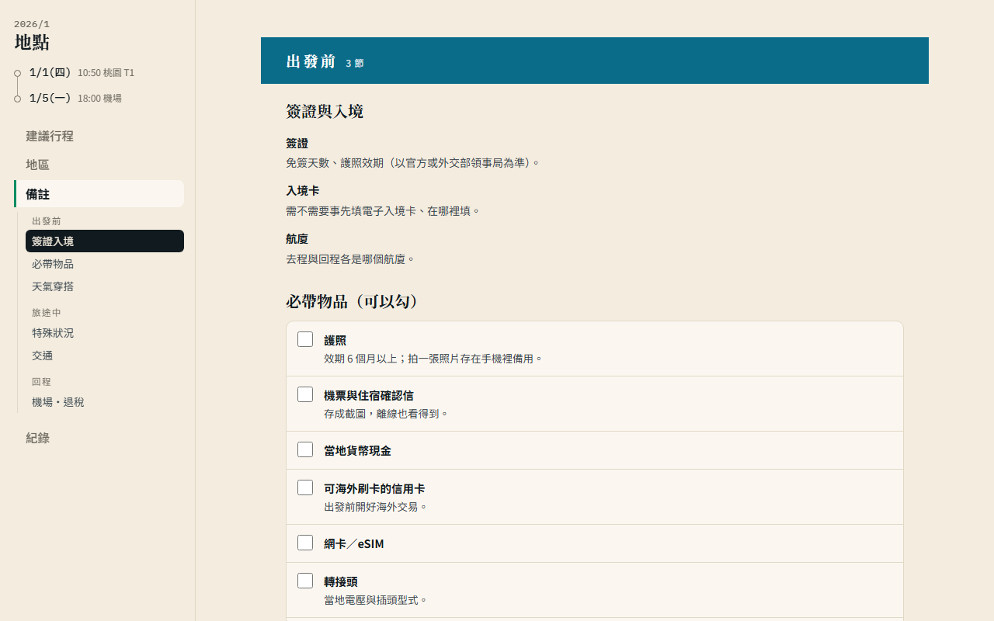Click the 地點 page title

pos(32,43)
